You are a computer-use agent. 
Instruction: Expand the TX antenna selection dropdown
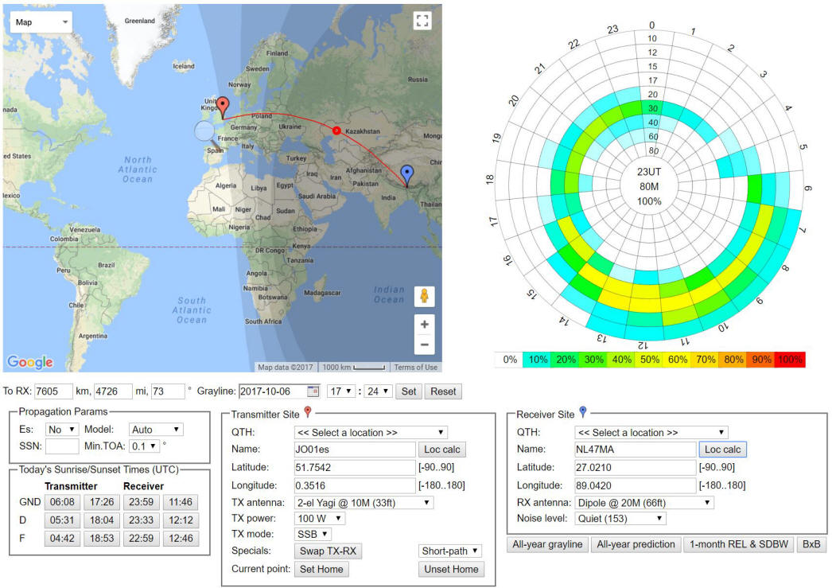(x=364, y=502)
